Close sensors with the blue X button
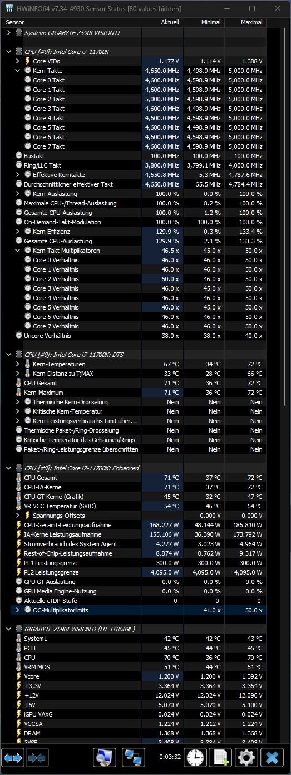This screenshot has height=775, width=291. [273, 758]
